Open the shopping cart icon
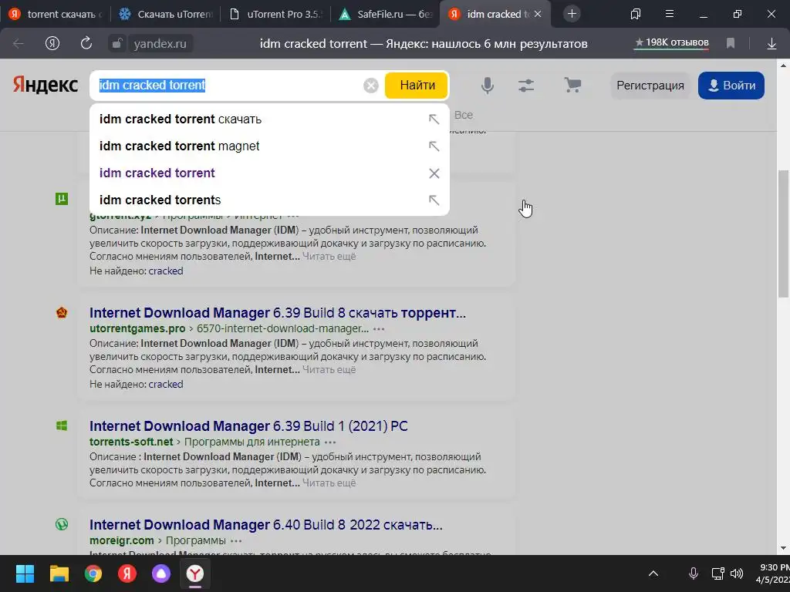Image resolution: width=790 pixels, height=592 pixels. coord(572,85)
